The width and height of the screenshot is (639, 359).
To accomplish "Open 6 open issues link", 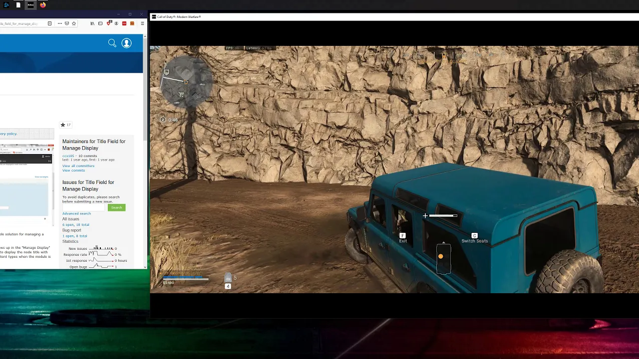I will point(69,225).
